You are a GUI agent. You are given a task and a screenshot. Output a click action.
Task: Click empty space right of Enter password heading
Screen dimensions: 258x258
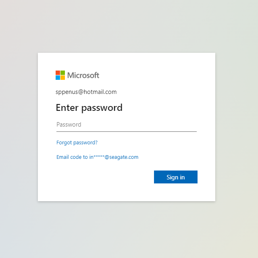(169, 108)
